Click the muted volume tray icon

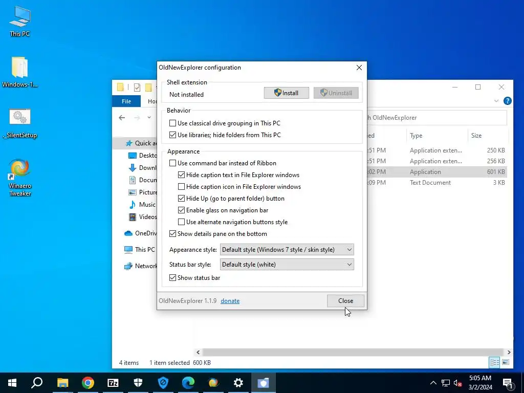[457, 383]
